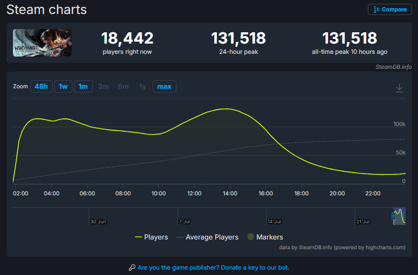Open the chart download menu icon
Image resolution: width=418 pixels, height=275 pixels.
click(x=399, y=88)
